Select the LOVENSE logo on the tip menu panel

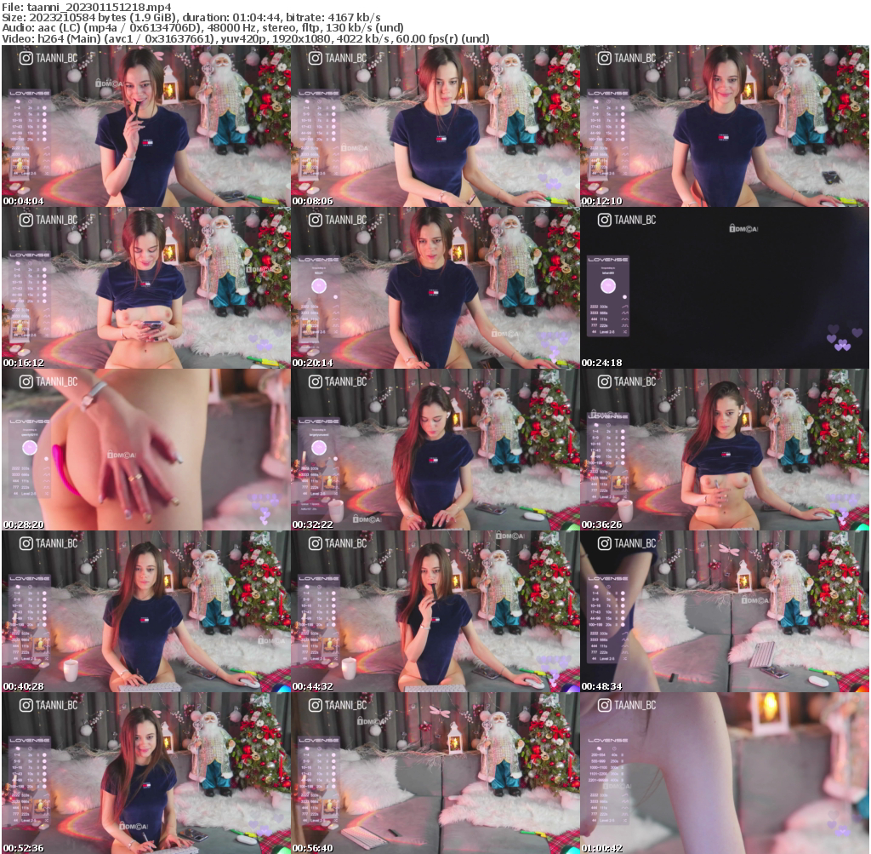[x=607, y=260]
